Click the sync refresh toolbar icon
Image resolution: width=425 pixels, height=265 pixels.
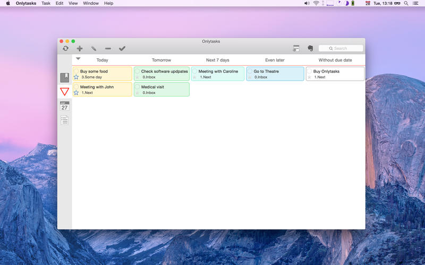coord(65,48)
